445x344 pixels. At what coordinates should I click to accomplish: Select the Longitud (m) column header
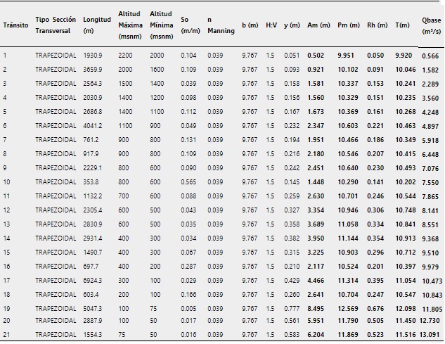[96, 25]
